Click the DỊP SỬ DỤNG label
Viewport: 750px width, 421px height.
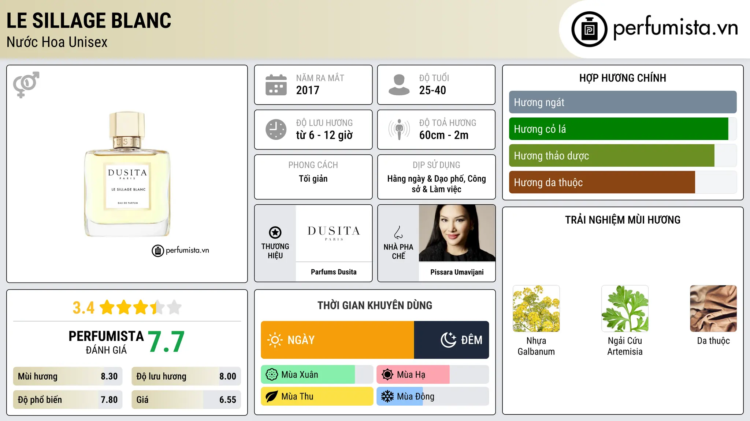437,165
